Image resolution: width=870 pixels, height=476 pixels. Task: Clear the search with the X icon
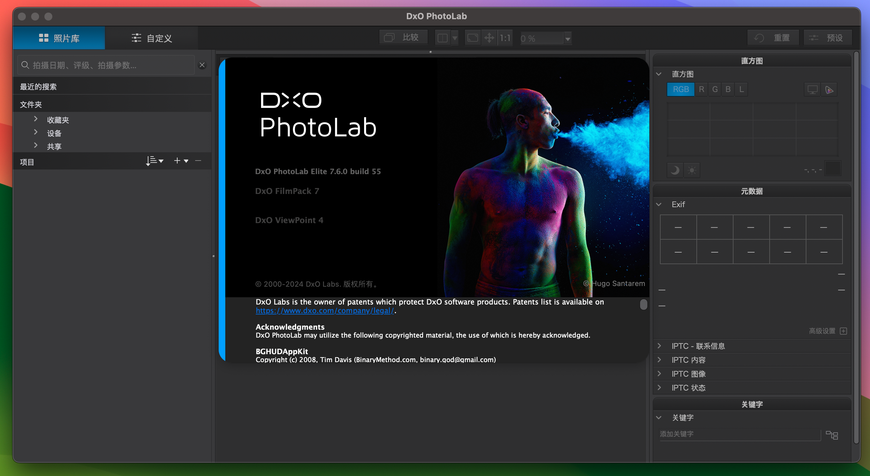(x=202, y=65)
